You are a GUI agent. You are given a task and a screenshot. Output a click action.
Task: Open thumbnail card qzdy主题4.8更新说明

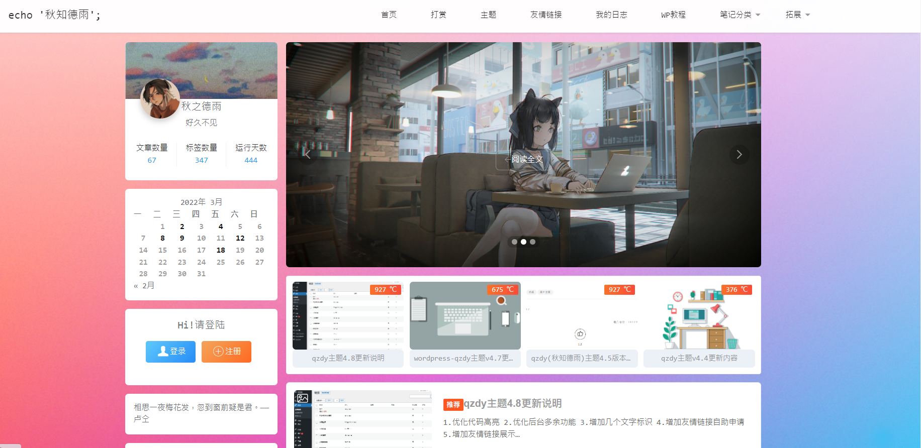coord(348,324)
